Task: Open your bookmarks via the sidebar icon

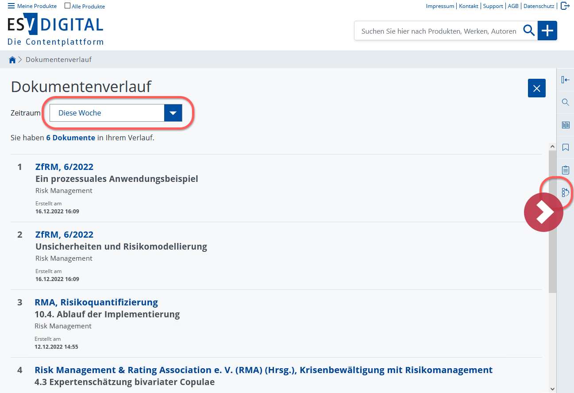Action: click(x=565, y=147)
